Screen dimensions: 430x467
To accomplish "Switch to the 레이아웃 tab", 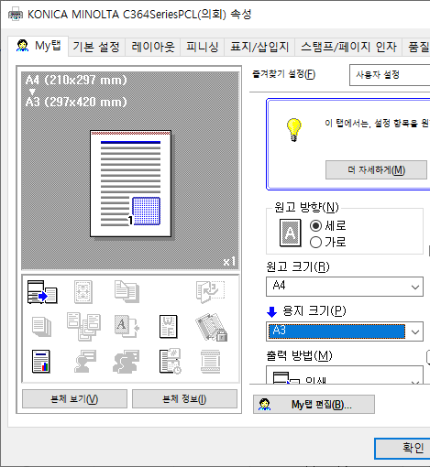I will pos(153,48).
